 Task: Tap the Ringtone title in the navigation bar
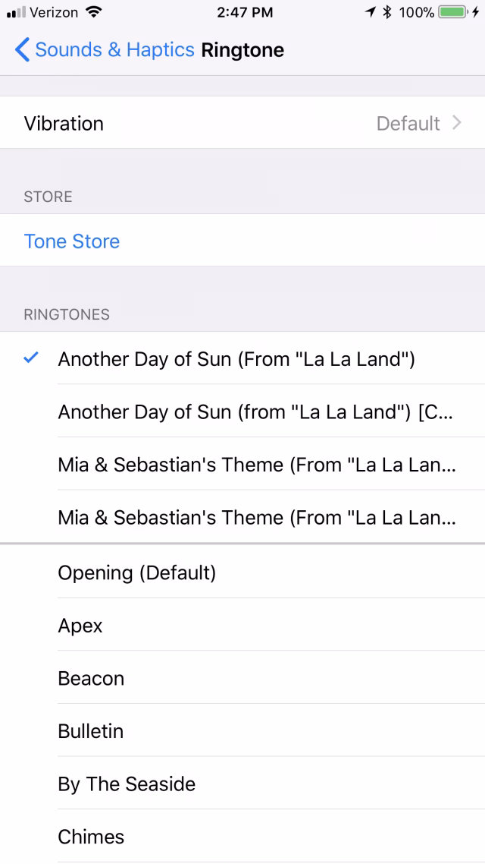tap(242, 49)
